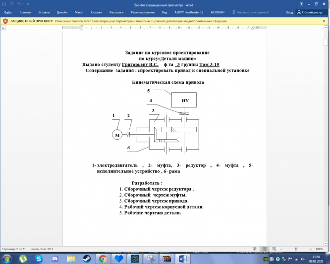Switch to the Главная ribbon tab
Viewport: 330px width, 264px height.
25,12
